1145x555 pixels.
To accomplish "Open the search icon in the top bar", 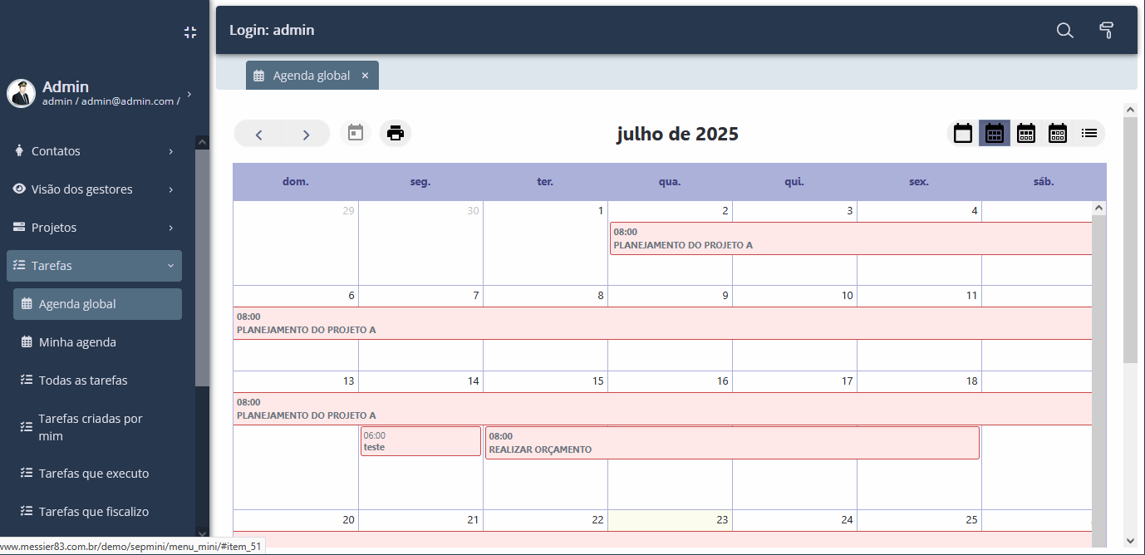I will click(1064, 30).
